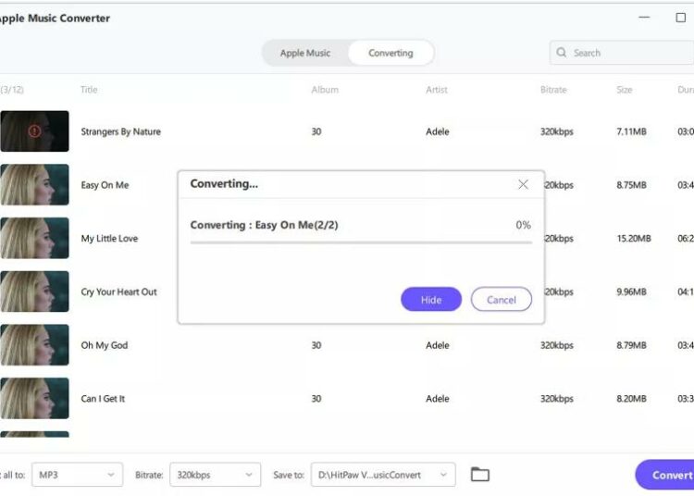Click the 9.96MB size value
This screenshot has height=496, width=694.
pos(632,292)
